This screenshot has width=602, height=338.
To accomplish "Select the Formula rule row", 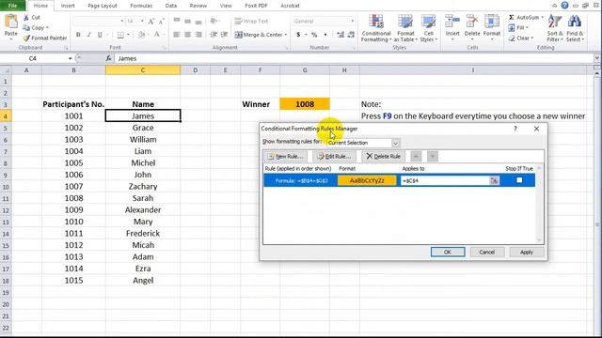I will [399, 180].
